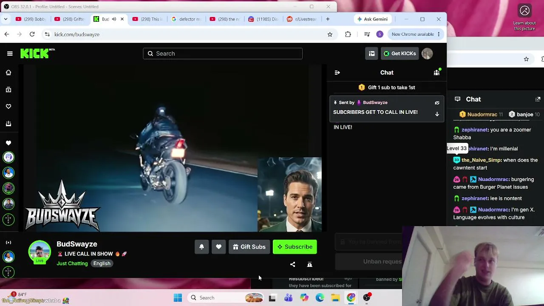Follow BudSwayze with the heart button
The image size is (544, 306).
(219, 247)
